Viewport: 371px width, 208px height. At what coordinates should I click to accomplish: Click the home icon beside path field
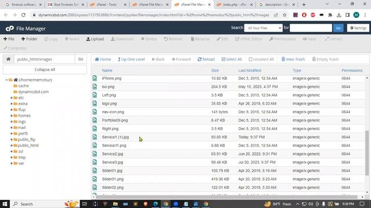point(8,59)
